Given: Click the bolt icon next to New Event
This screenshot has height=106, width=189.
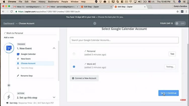Looking at the screenshot, I should (x=18, y=59).
